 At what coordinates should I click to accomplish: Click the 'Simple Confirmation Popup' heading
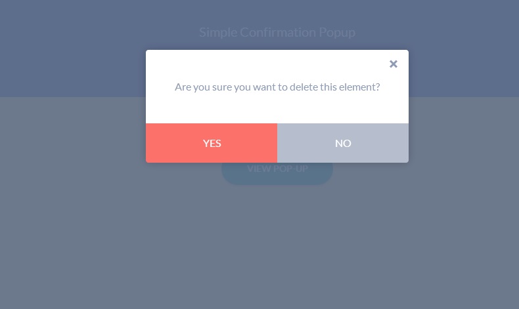click(x=277, y=32)
